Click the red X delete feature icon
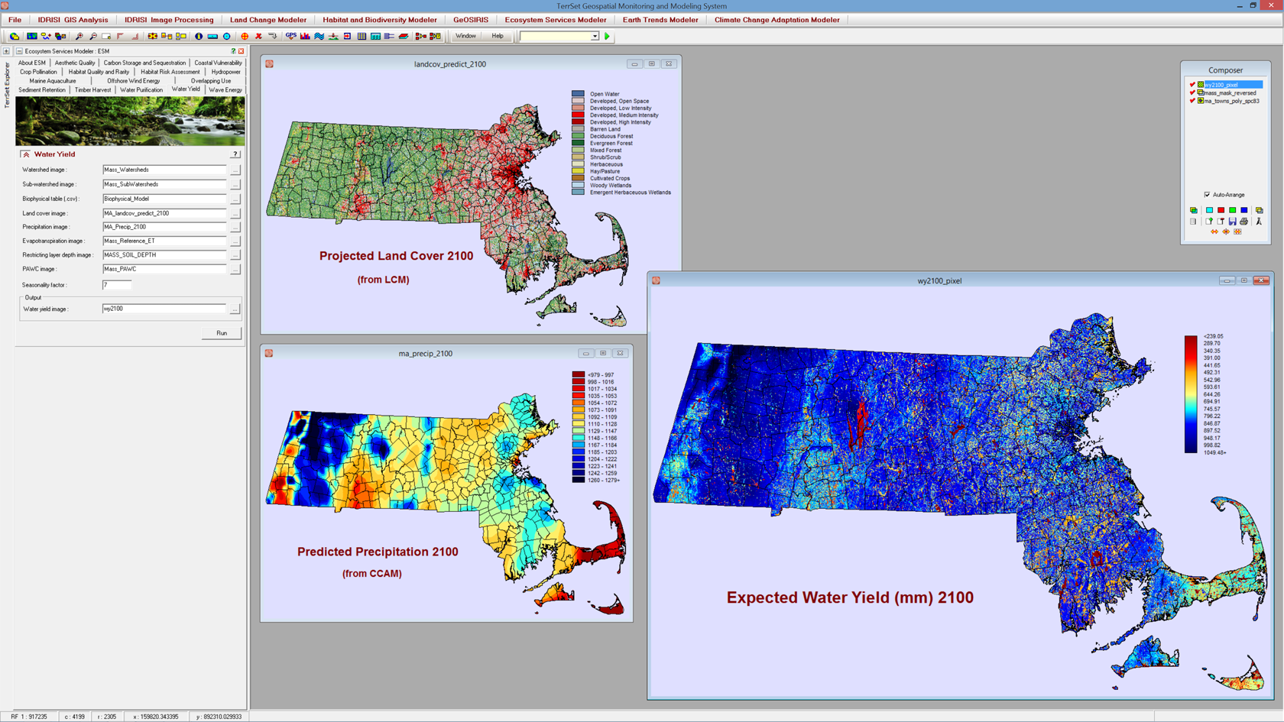Viewport: 1284px width, 722px height. click(x=258, y=36)
